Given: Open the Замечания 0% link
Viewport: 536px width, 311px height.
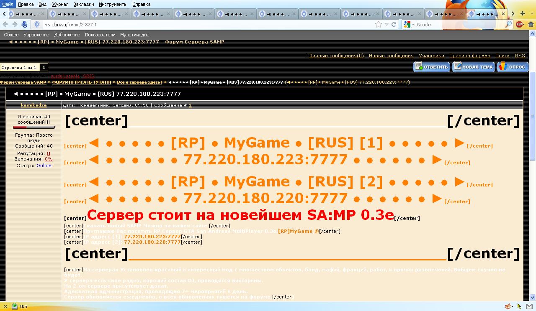Looking at the screenshot, I should [x=49, y=159].
